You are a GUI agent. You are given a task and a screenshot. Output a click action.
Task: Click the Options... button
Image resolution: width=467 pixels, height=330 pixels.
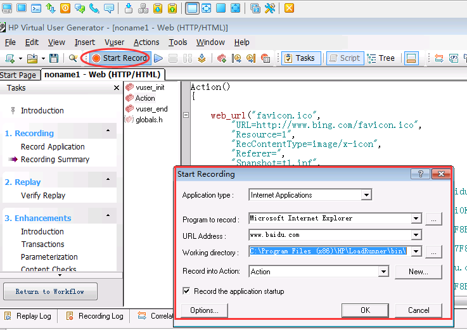[204, 310]
